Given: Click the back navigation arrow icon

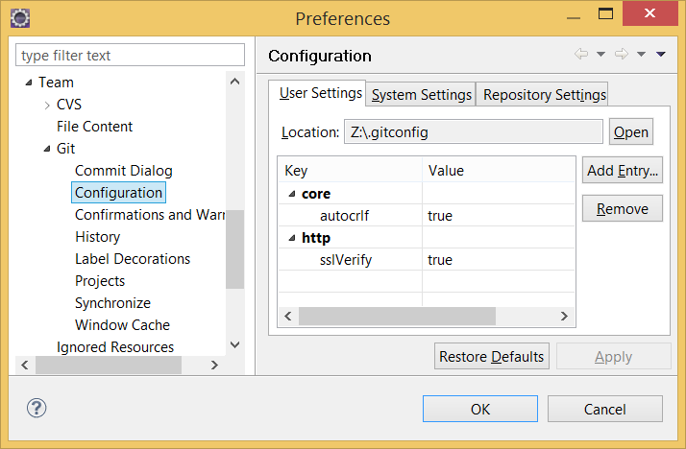Looking at the screenshot, I should coord(581,54).
